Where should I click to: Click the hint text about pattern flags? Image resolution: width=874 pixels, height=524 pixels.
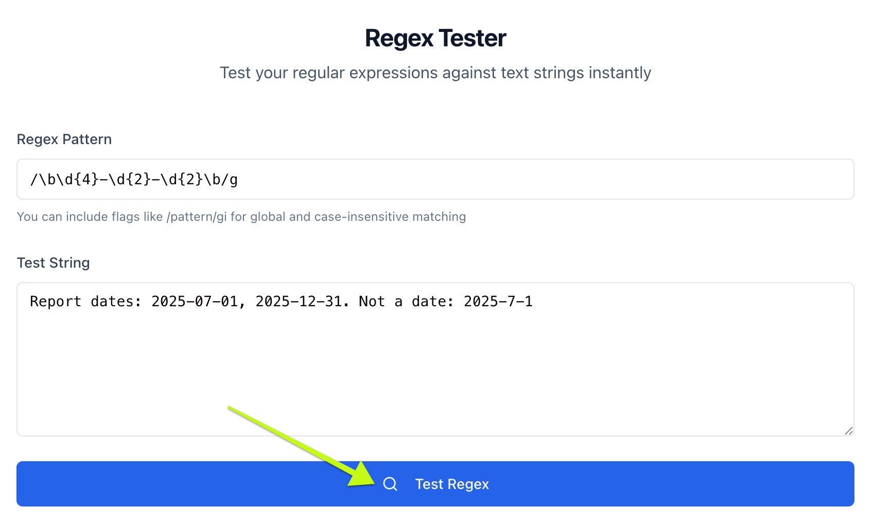pos(241,217)
